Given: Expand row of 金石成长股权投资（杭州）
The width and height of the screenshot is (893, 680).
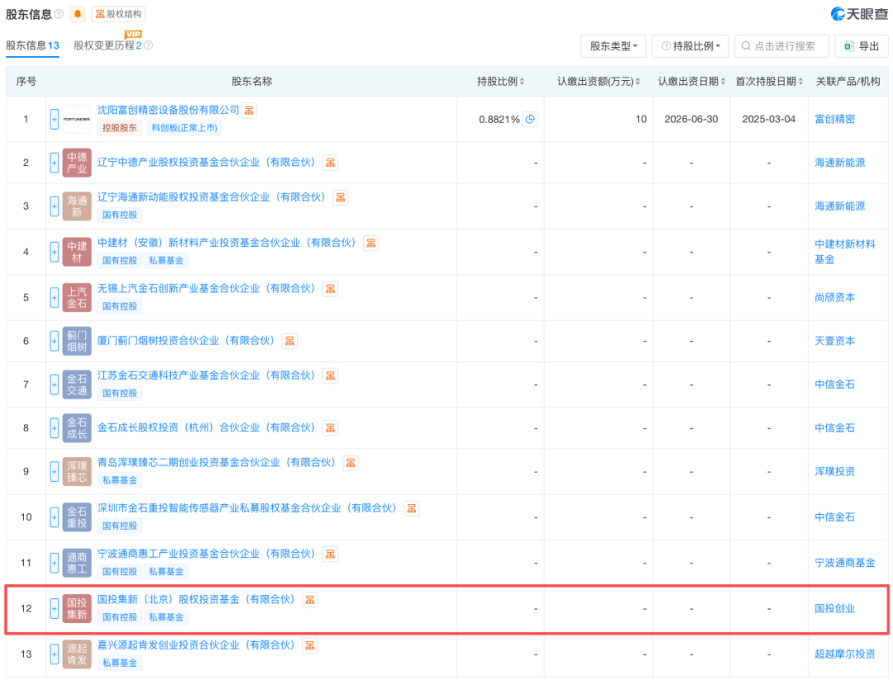Looking at the screenshot, I should 54,428.
